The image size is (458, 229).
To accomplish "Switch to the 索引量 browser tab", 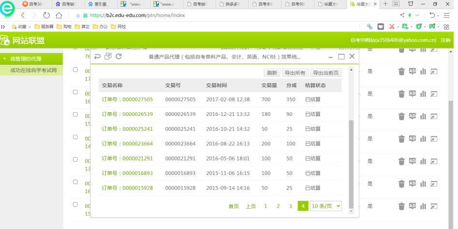I will coord(101,4).
